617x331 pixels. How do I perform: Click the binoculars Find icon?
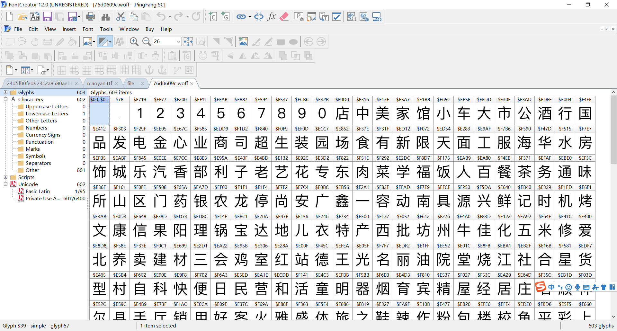click(x=105, y=16)
